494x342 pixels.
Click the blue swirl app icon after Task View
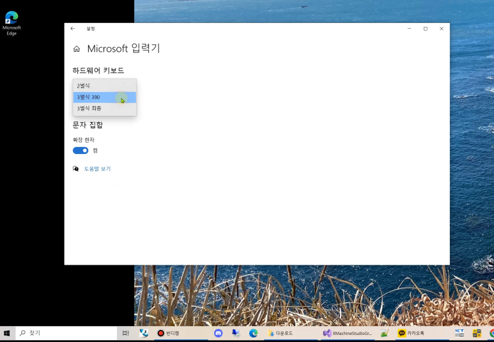point(144,333)
